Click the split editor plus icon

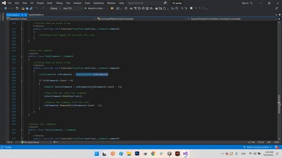279,19
